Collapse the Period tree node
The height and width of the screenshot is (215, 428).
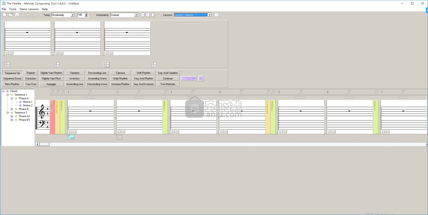click(x=3, y=91)
